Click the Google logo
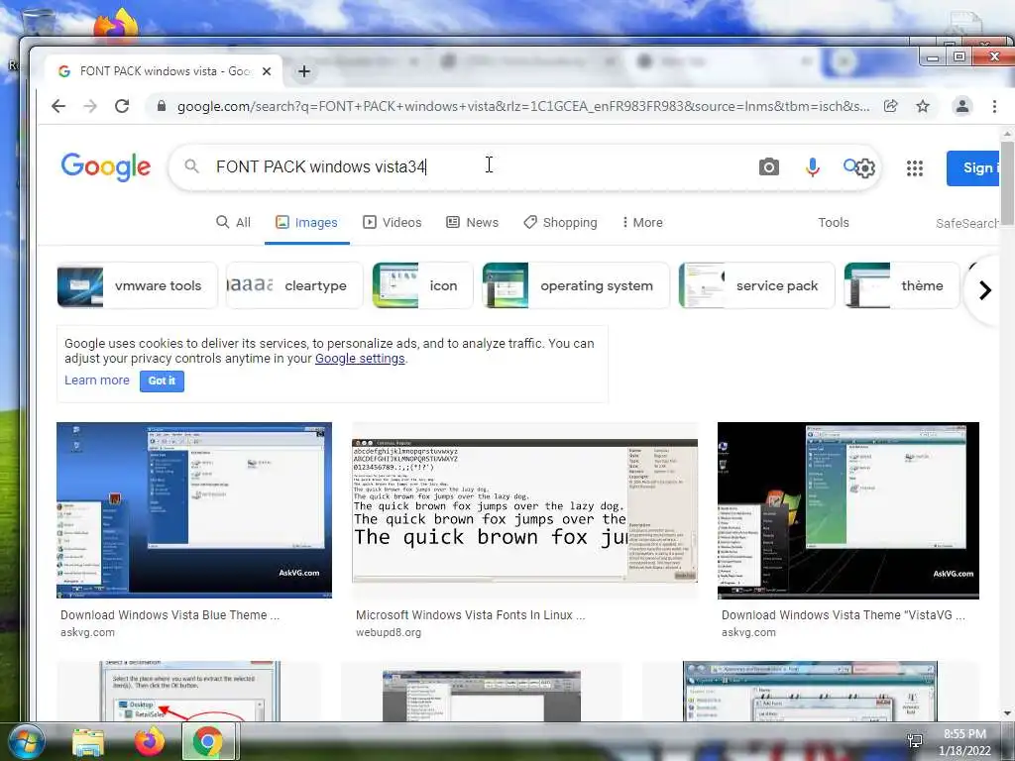Image resolution: width=1015 pixels, height=761 pixels. 105,166
